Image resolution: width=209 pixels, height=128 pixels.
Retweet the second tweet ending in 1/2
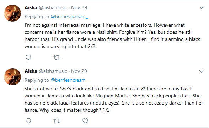[57, 121]
